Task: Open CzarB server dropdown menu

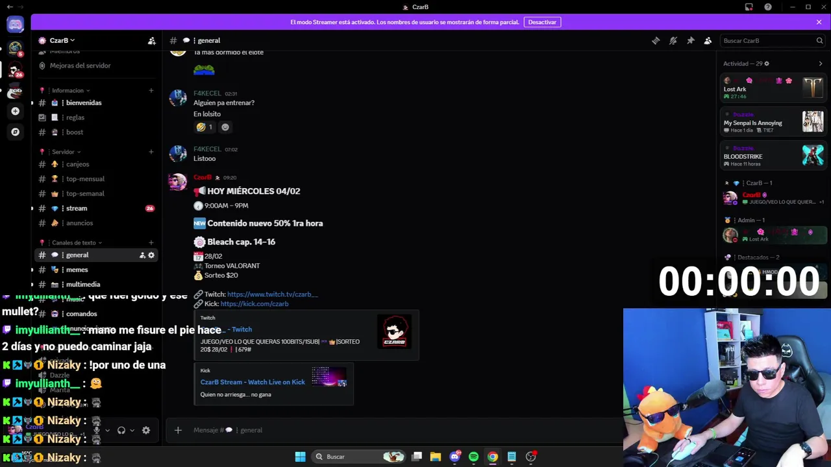Action: 62,40
